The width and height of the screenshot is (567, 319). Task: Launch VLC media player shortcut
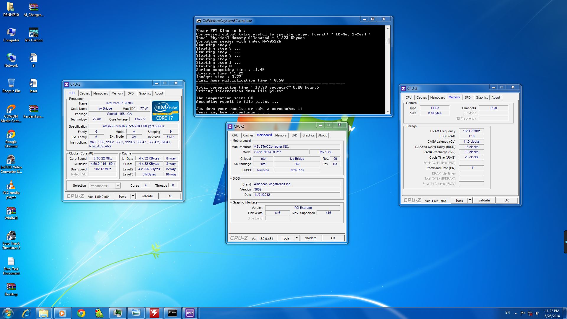(11, 190)
